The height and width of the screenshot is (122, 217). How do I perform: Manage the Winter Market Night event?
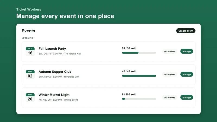(x=187, y=98)
